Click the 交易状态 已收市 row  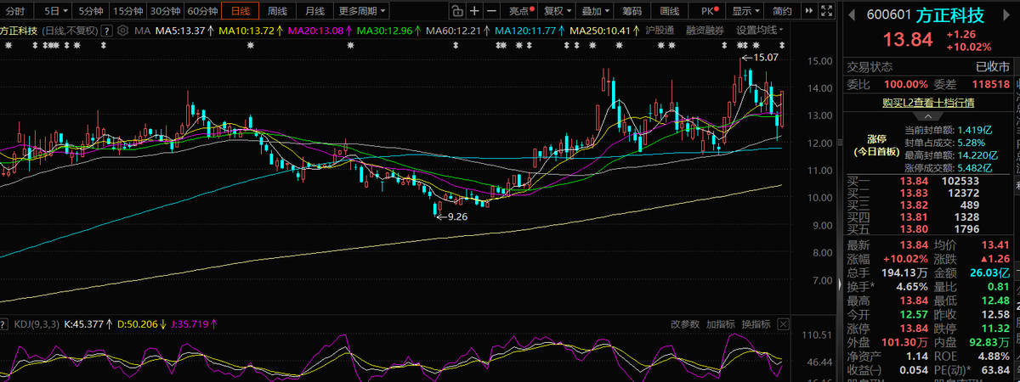[x=927, y=67]
